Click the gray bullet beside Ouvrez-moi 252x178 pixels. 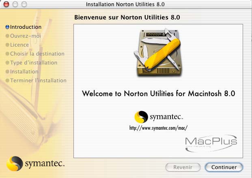pyautogui.click(x=7, y=36)
